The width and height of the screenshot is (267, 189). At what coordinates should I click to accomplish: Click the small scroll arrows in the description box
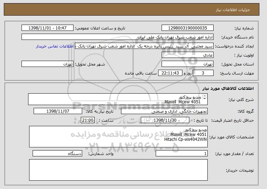pyautogui.click(x=205, y=97)
